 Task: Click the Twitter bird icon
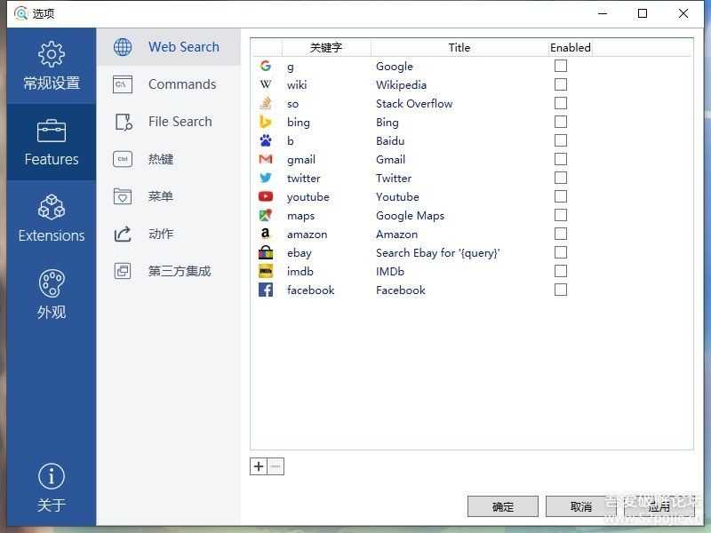[266, 178]
